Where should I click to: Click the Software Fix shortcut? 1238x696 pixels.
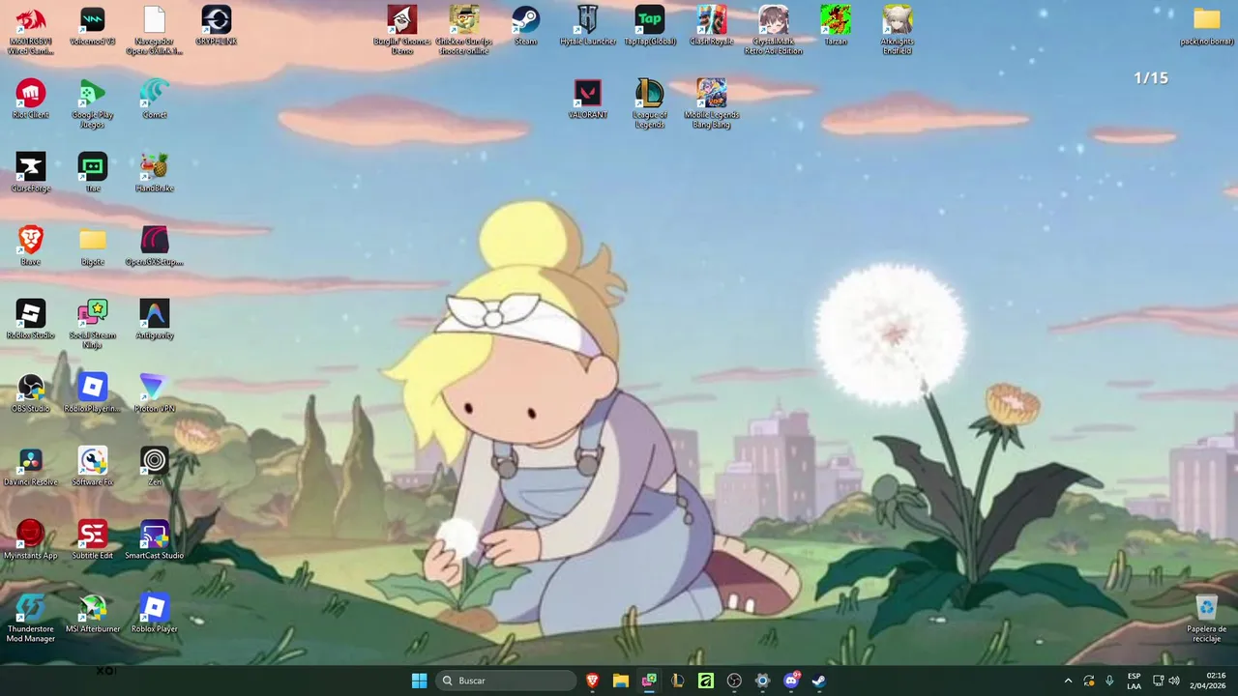pos(93,467)
